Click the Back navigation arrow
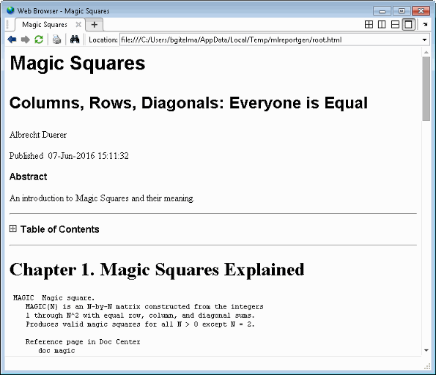The height and width of the screenshot is (375, 436). [12, 40]
